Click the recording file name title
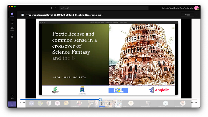The image size is (208, 117). click(x=64, y=15)
